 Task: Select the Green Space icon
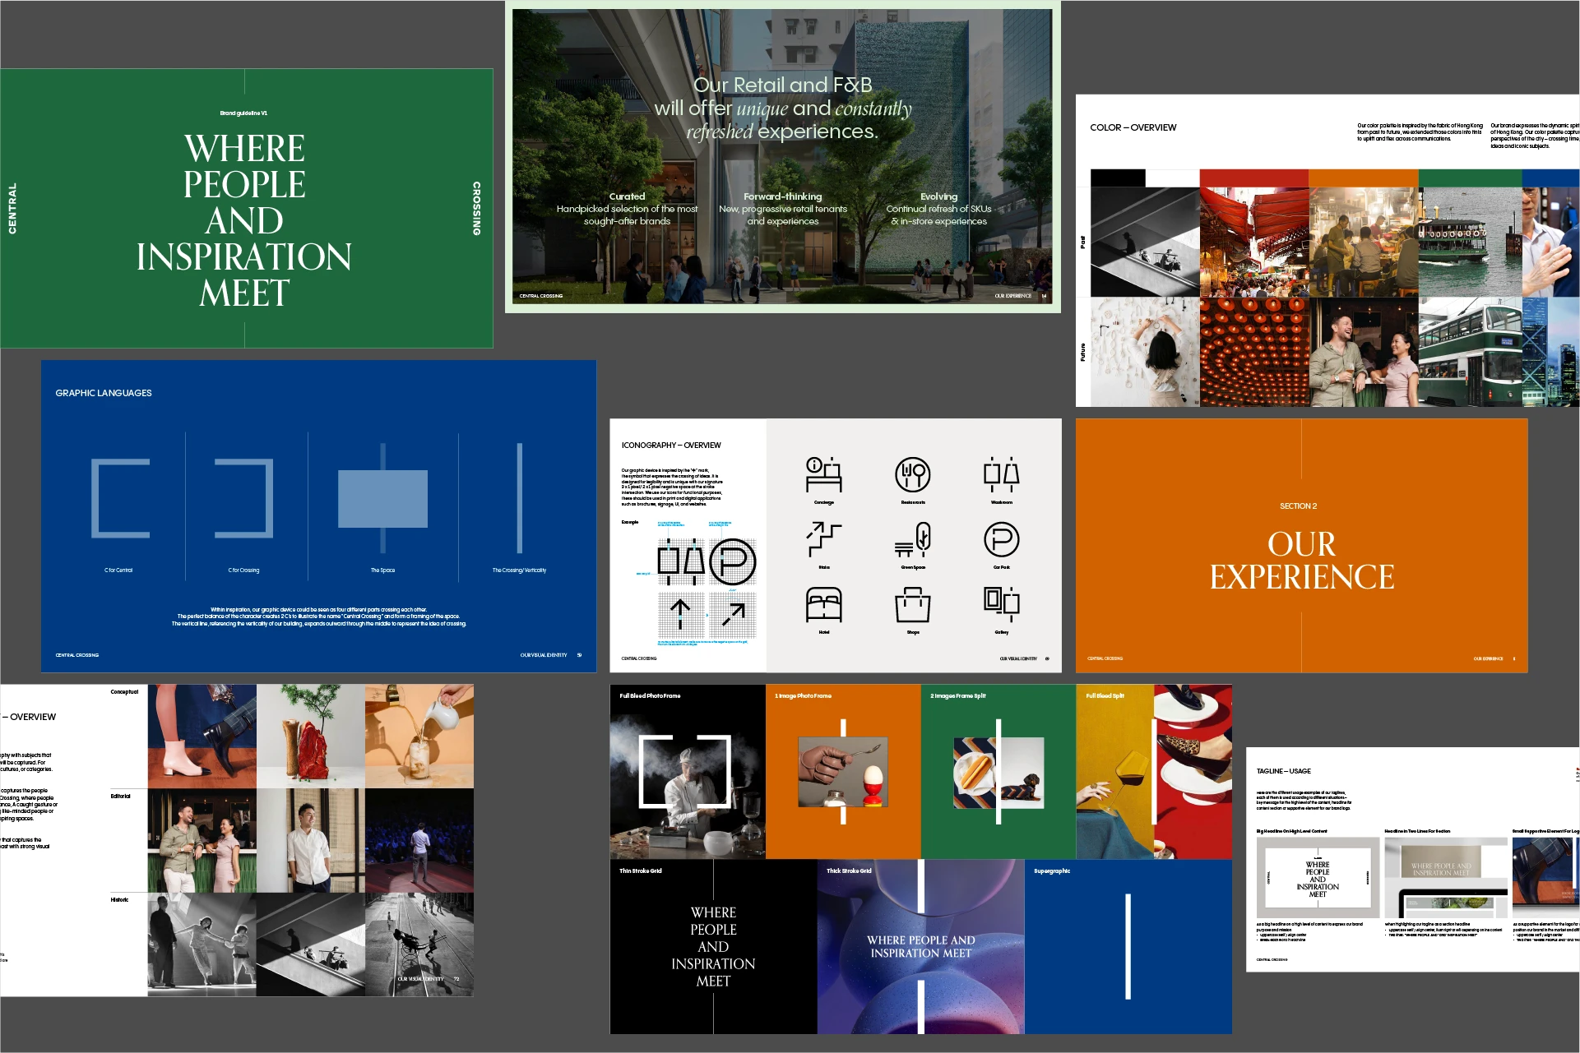[912, 540]
